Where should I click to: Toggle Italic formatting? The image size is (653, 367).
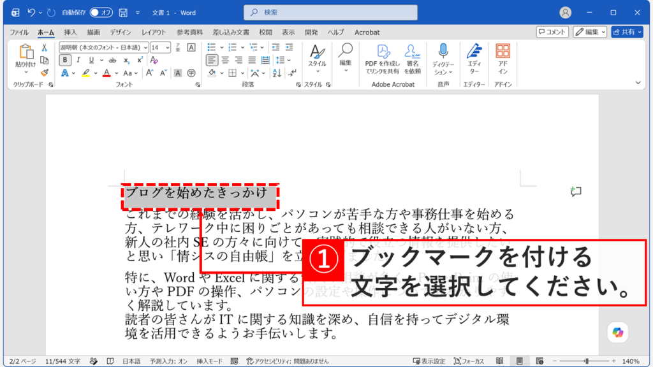click(78, 61)
